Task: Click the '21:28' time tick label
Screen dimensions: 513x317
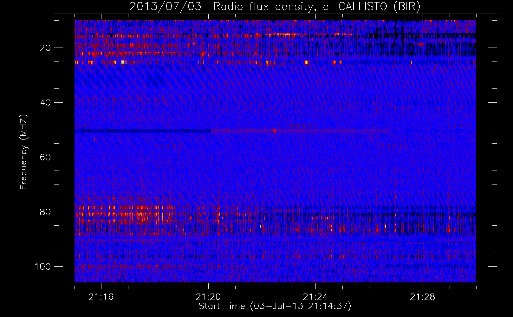Action: (423, 297)
